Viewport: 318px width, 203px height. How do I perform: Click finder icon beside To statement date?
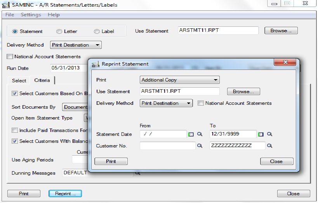point(269,134)
